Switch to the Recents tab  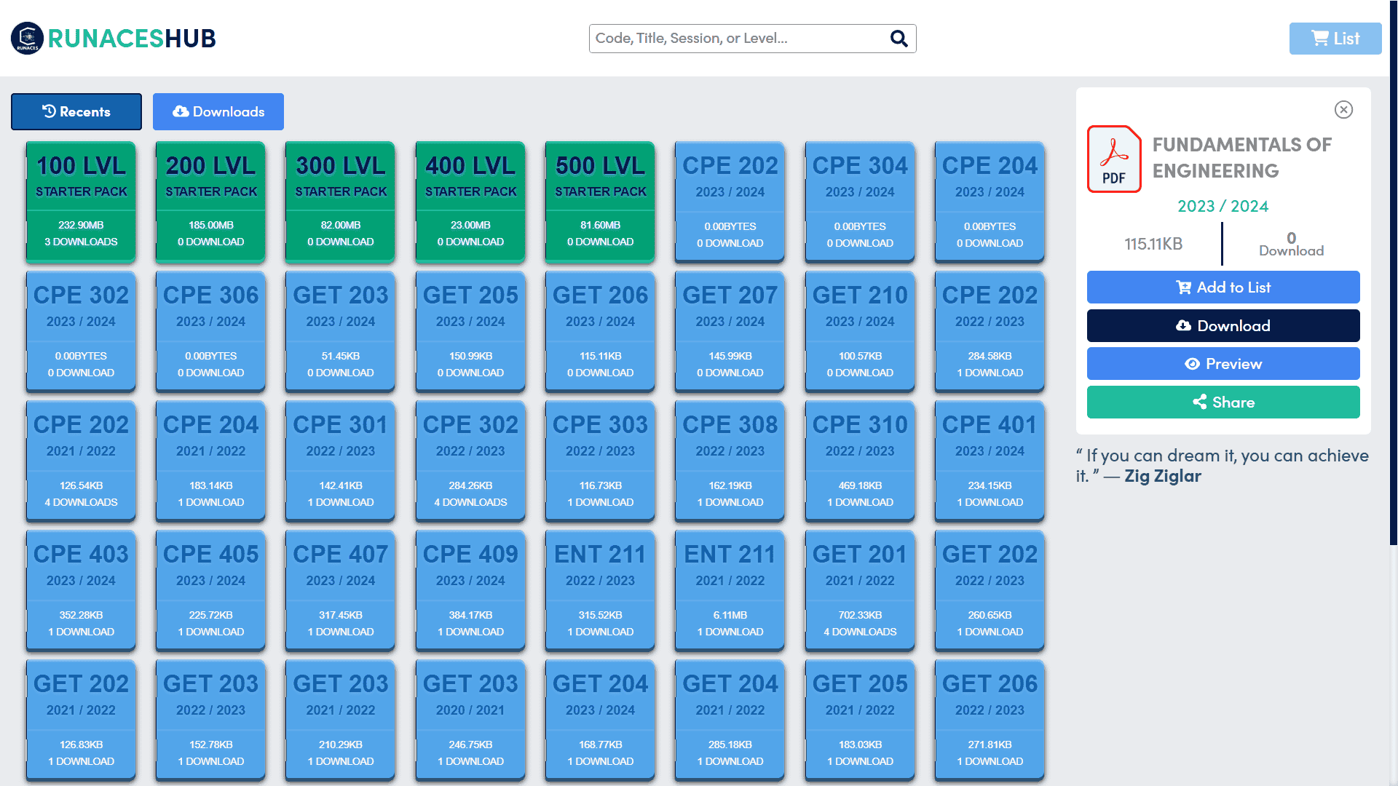click(x=76, y=111)
